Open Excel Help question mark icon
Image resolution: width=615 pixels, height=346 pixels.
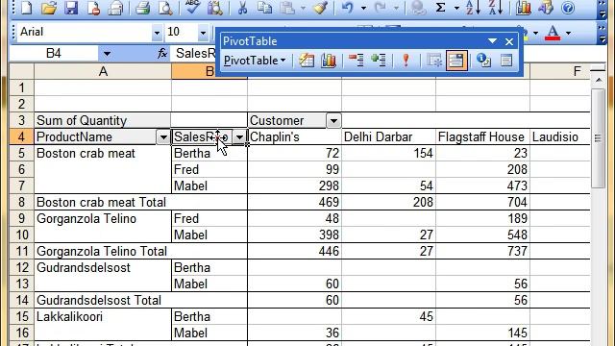568,7
